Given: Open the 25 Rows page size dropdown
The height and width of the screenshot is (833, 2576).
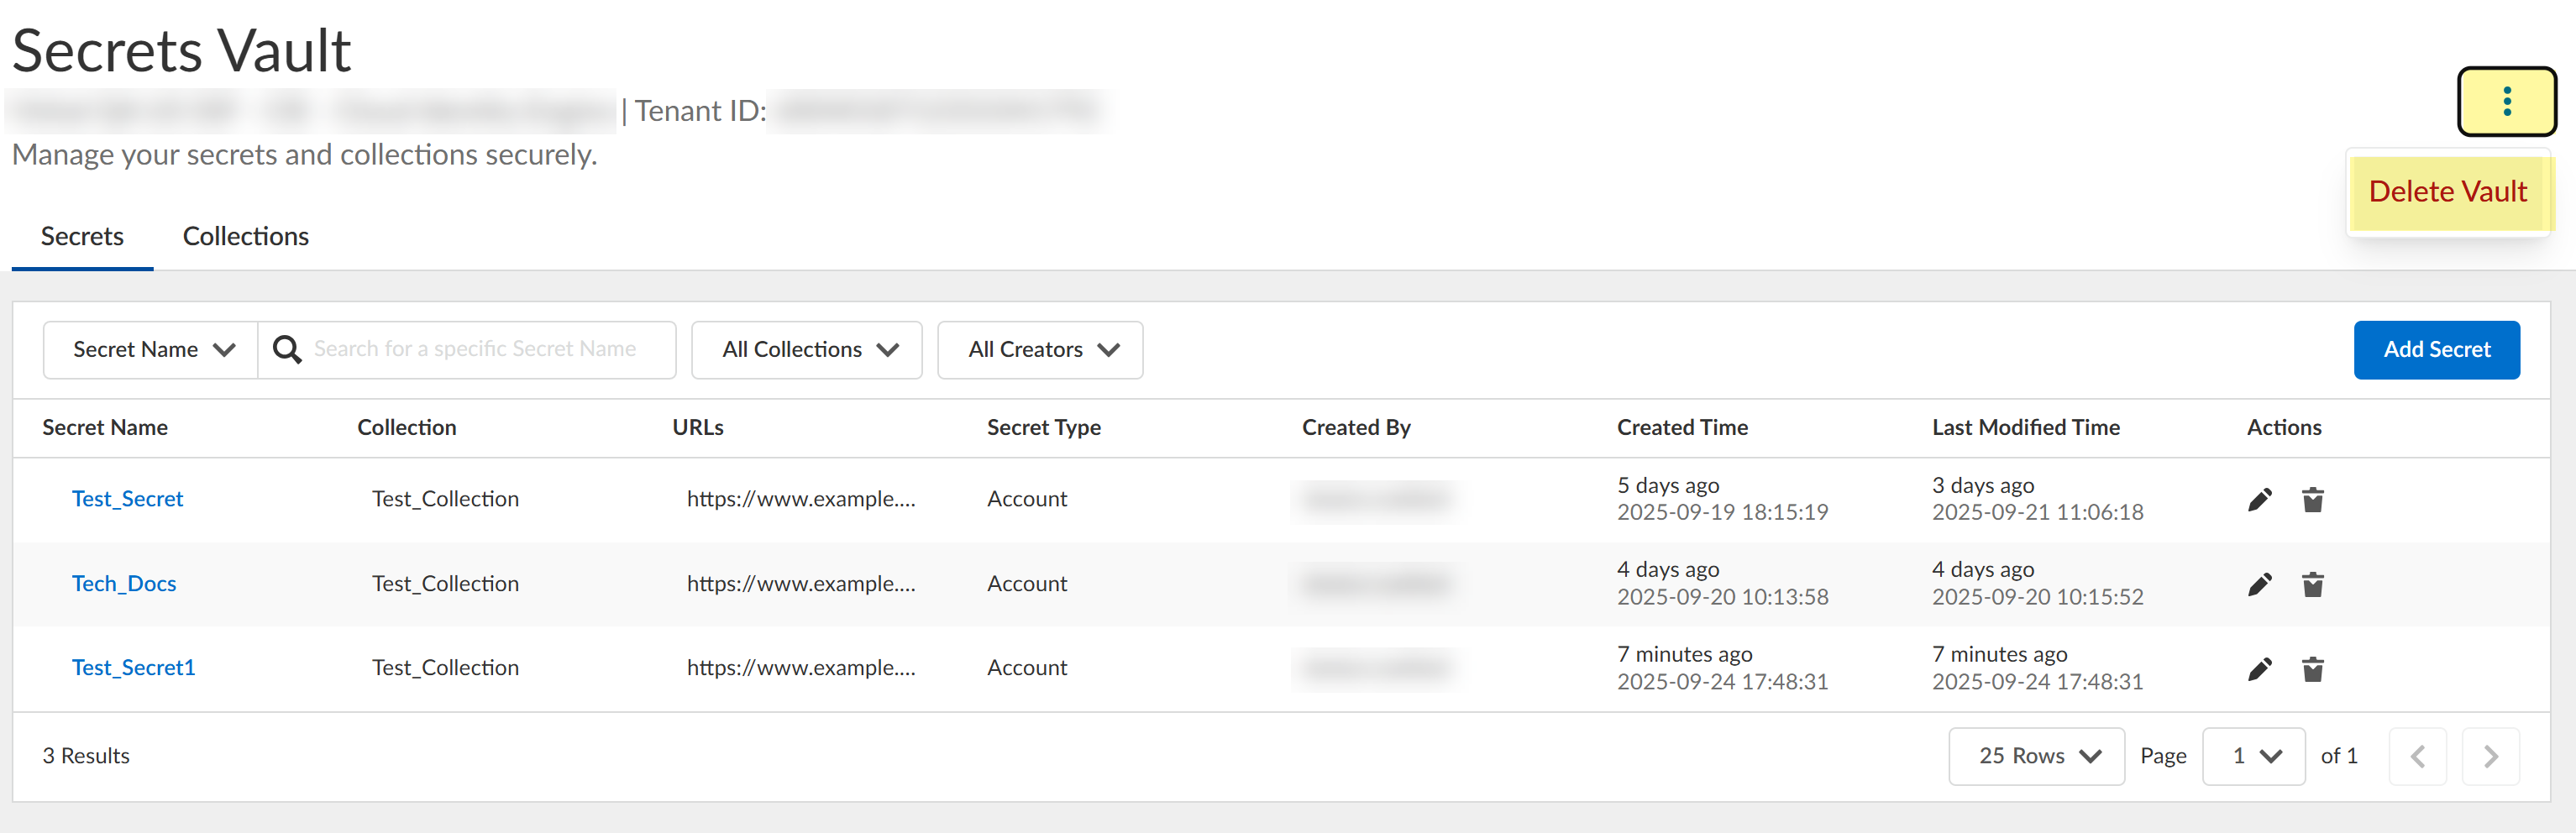Looking at the screenshot, I should 2036,756.
